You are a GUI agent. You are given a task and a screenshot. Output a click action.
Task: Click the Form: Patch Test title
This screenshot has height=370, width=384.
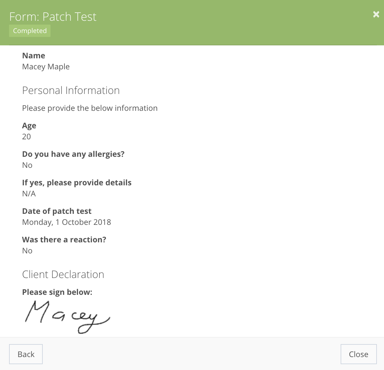(53, 17)
